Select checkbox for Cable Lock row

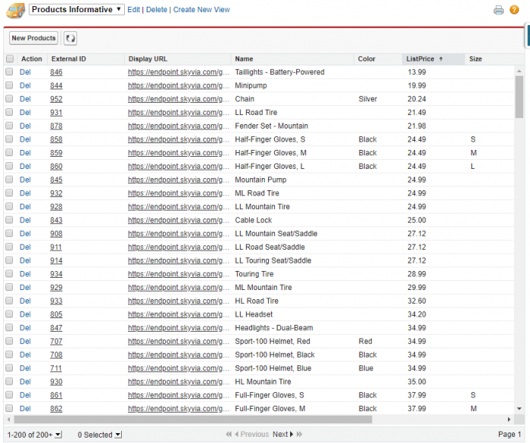click(x=10, y=221)
